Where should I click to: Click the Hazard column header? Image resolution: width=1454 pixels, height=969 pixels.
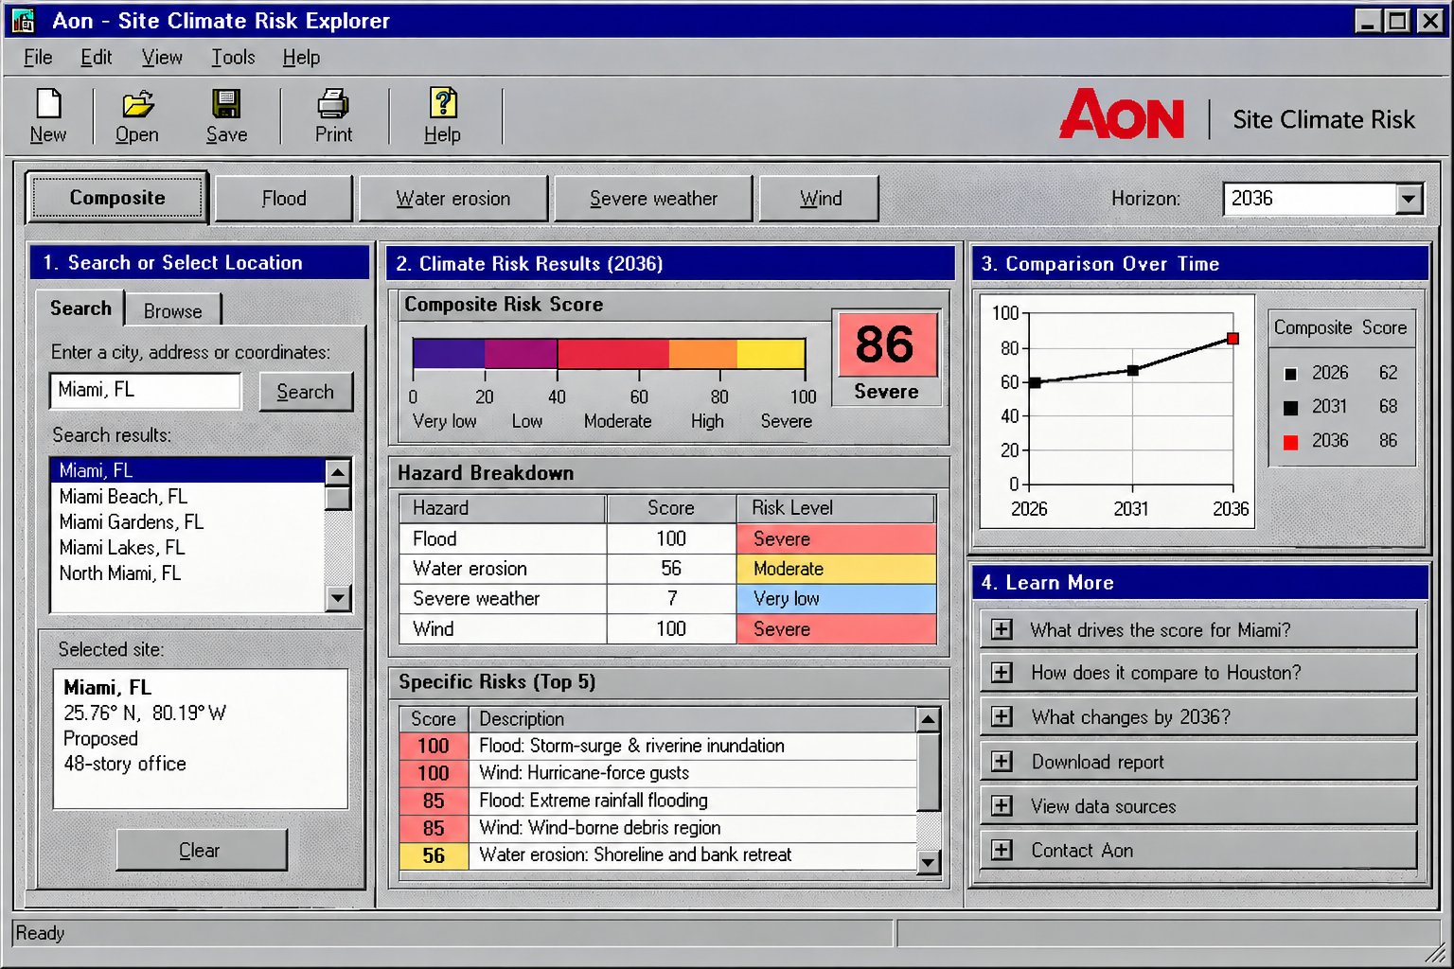pos(502,508)
